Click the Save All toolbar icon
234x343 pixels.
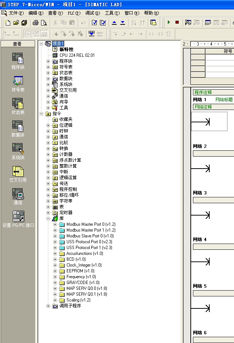24,23
